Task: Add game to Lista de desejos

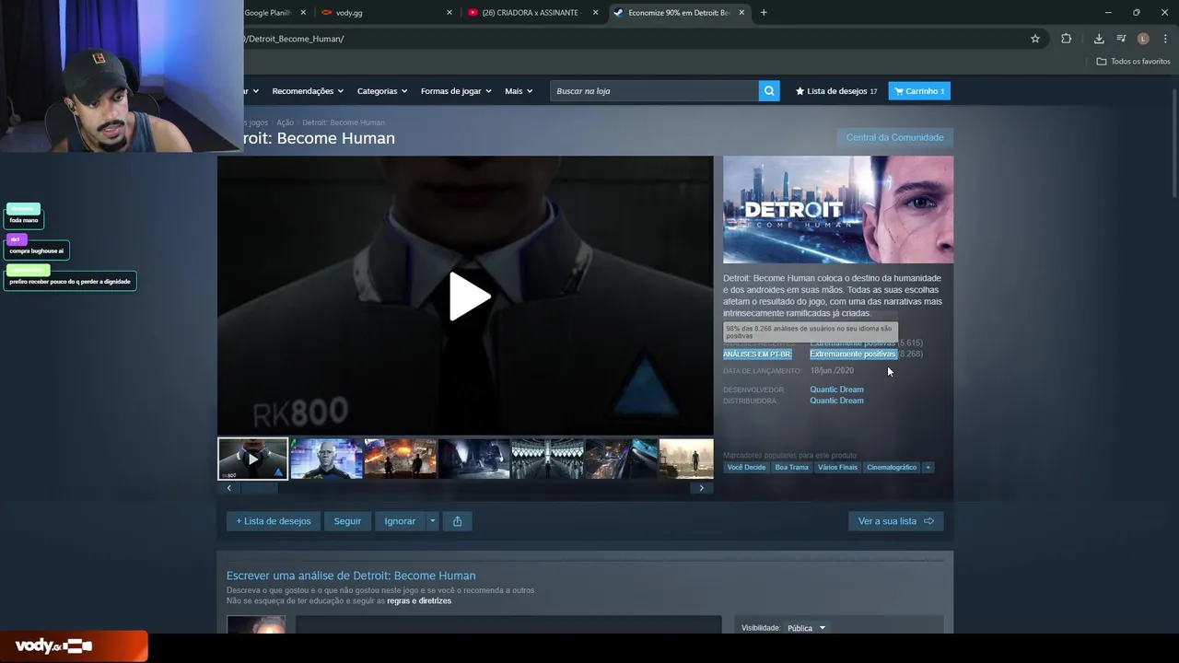Action: coord(274,521)
